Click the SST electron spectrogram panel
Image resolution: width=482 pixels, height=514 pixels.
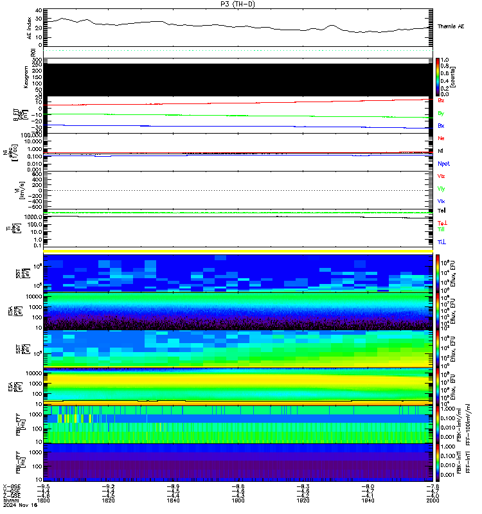[x=238, y=349]
